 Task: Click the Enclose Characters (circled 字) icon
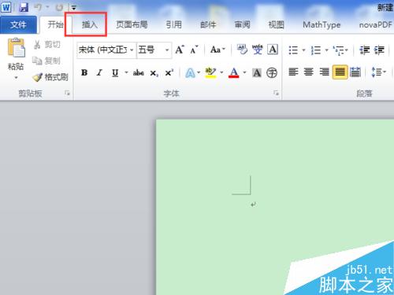pyautogui.click(x=272, y=72)
